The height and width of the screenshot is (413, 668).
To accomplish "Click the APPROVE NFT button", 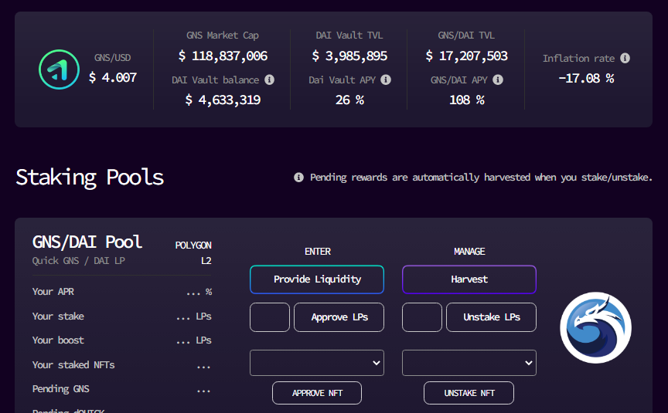I will tap(317, 393).
